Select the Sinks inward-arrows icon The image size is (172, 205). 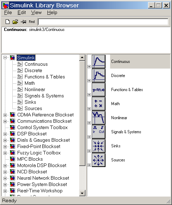[98, 146]
